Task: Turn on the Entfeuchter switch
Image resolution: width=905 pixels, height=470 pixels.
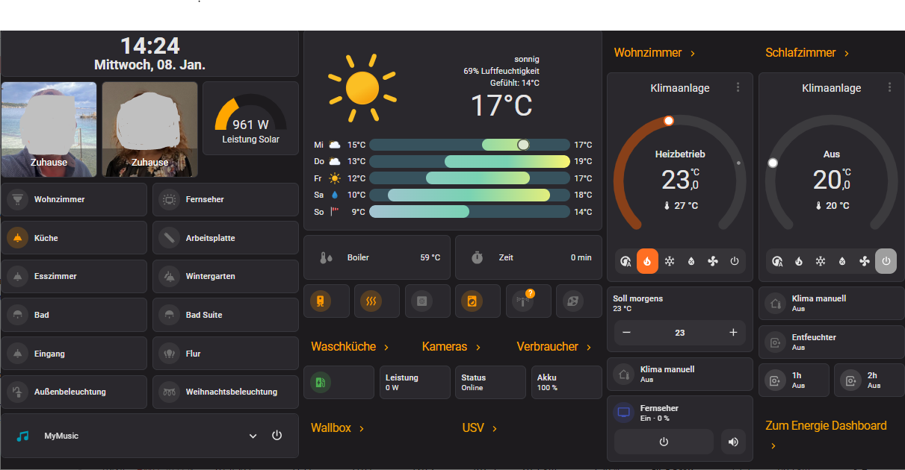Action: click(x=774, y=342)
